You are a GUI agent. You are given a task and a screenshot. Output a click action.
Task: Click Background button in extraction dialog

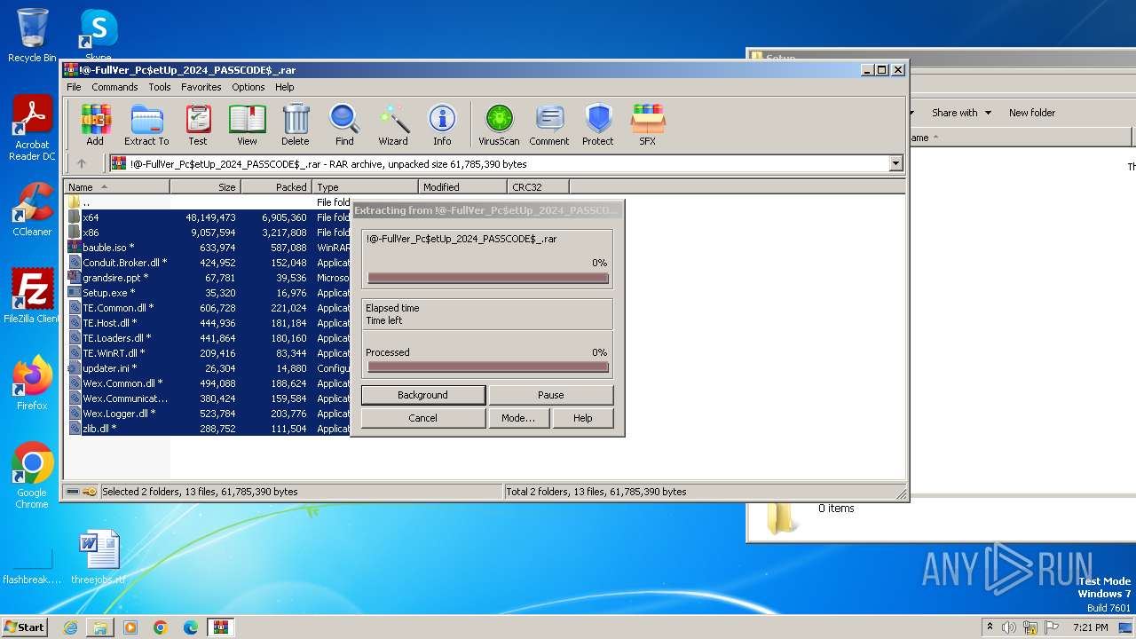pyautogui.click(x=423, y=395)
